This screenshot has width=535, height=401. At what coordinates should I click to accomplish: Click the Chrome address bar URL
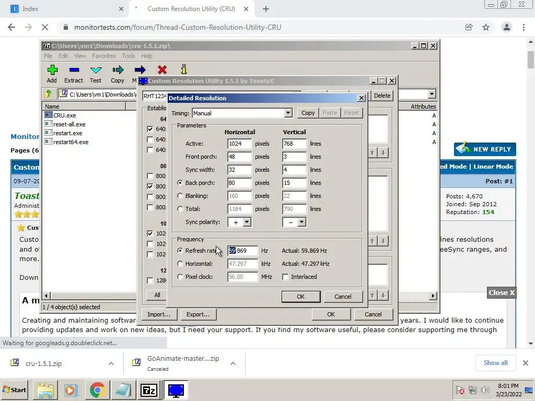point(178,27)
